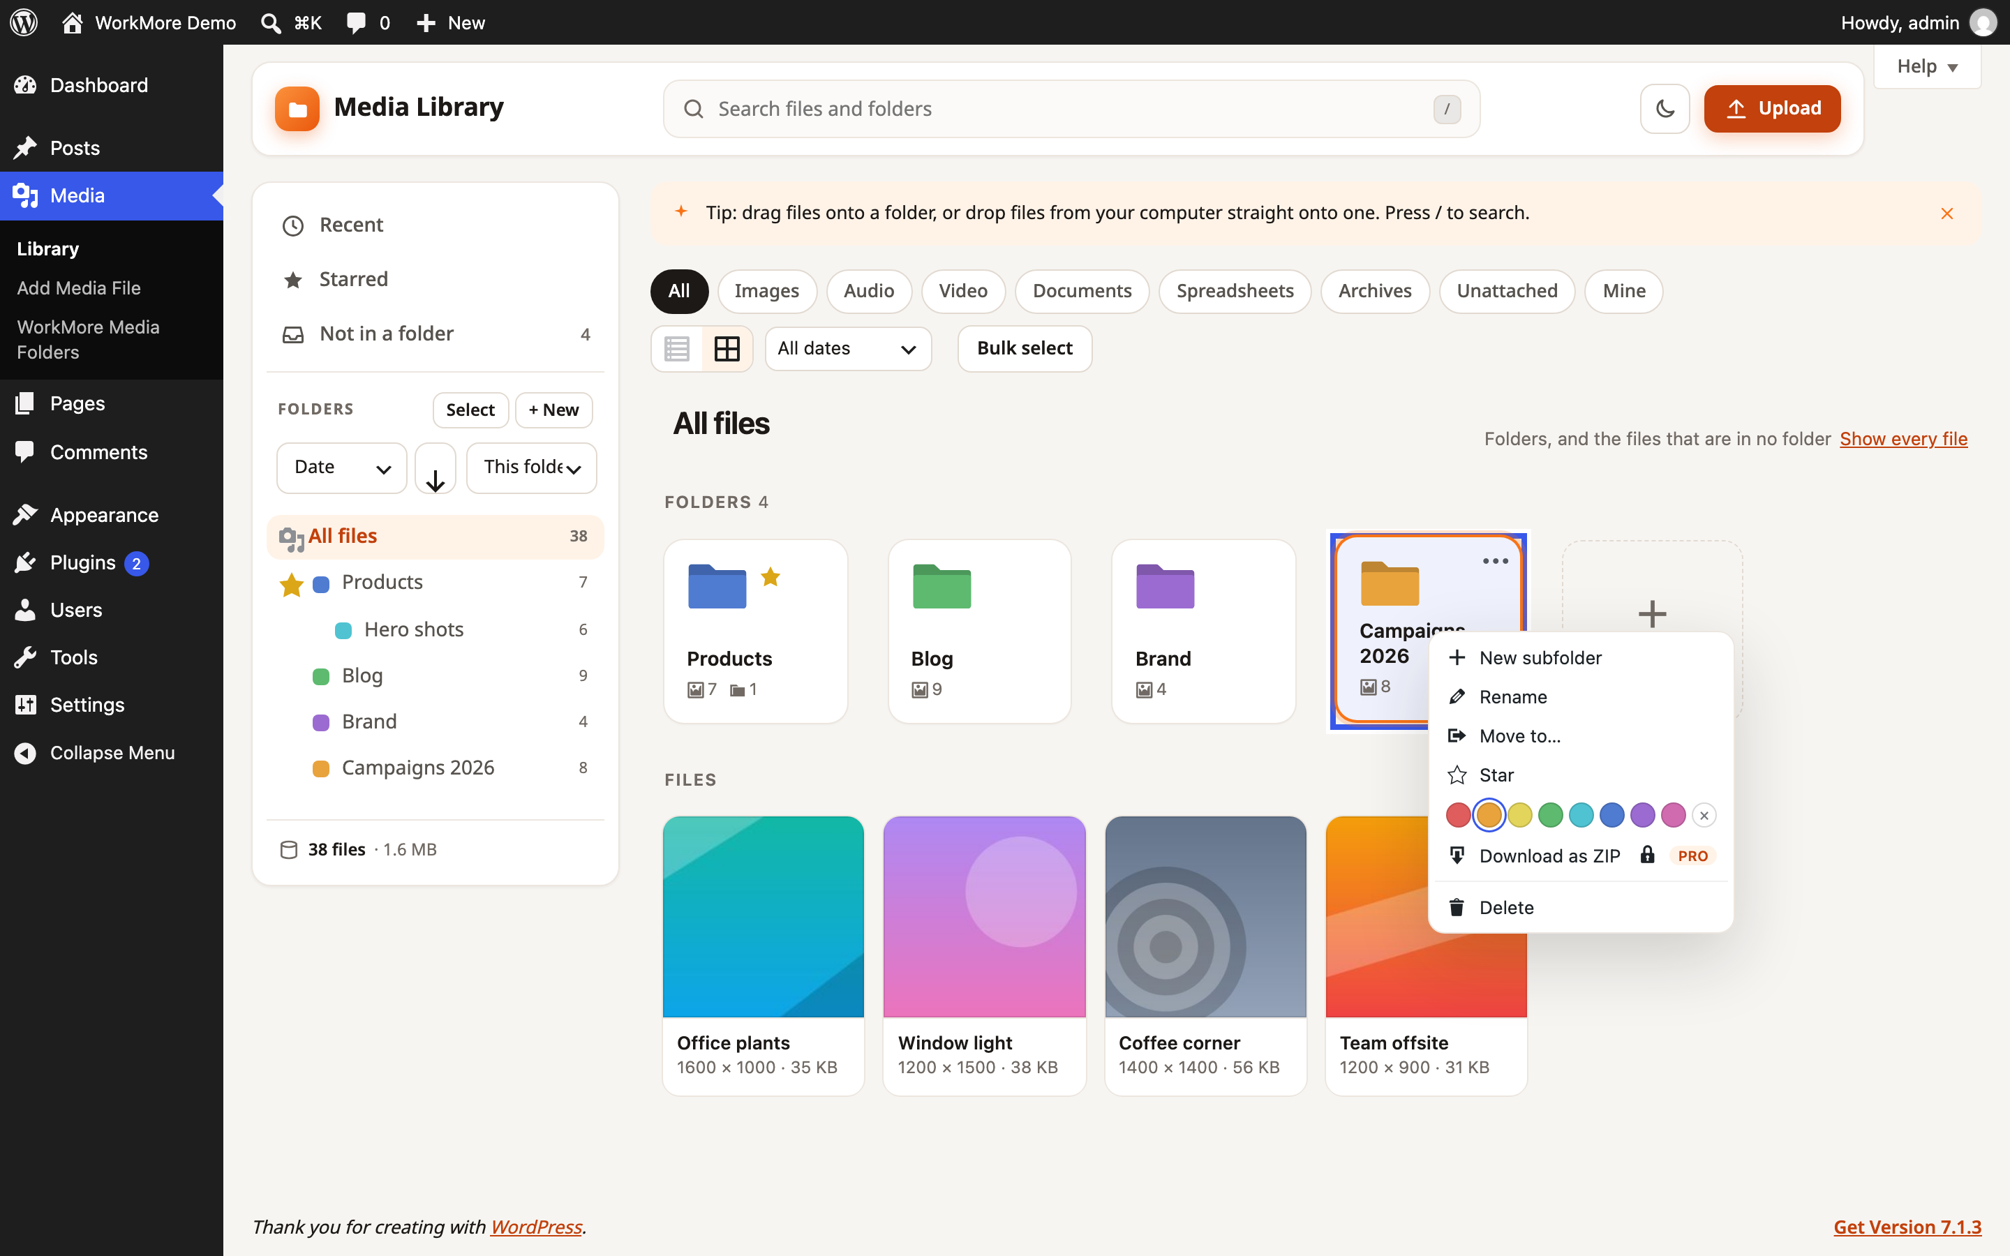
Task: Click the Upload button
Action: click(1773, 109)
